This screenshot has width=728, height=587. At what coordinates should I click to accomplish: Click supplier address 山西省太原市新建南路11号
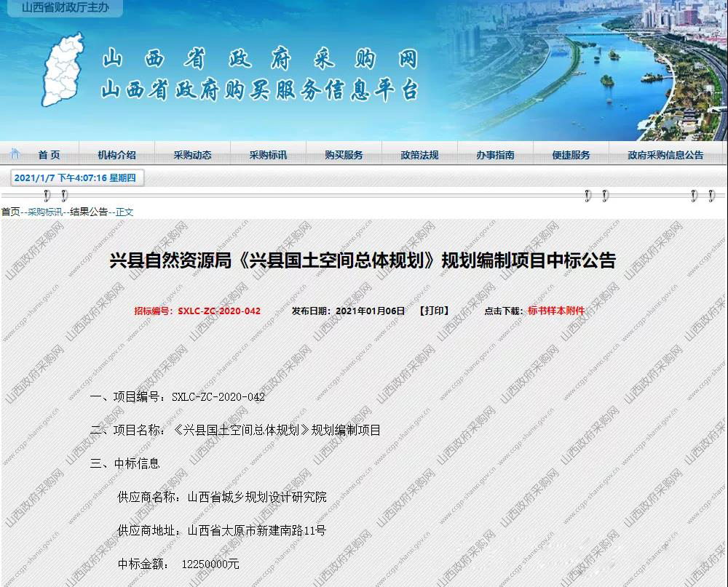[x=257, y=530]
